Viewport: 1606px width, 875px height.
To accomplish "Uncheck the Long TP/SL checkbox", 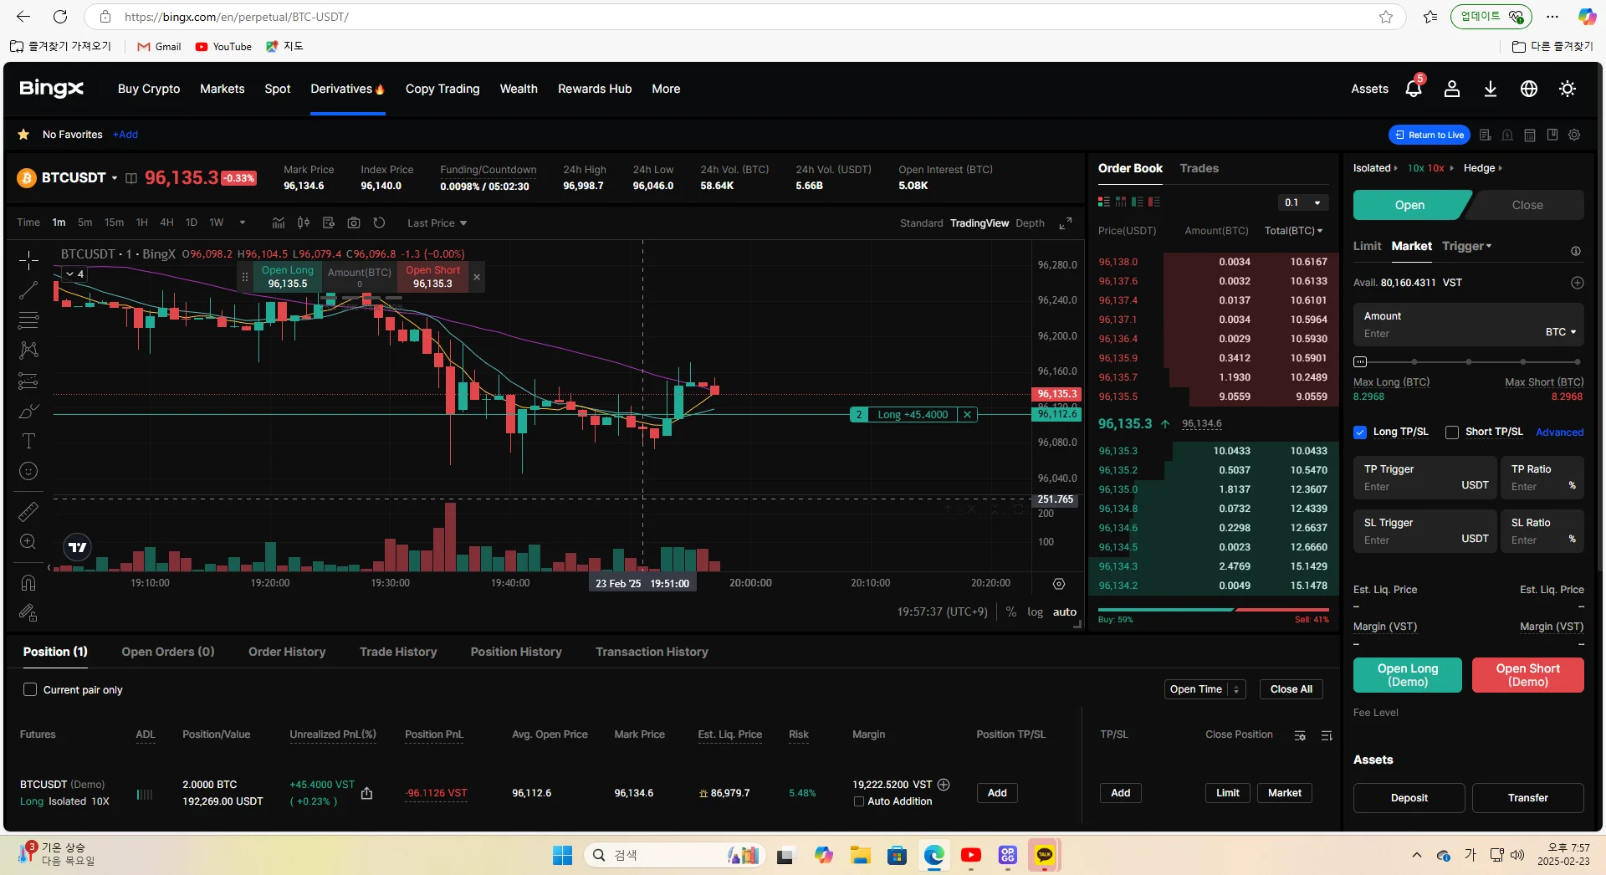I will coord(1360,432).
